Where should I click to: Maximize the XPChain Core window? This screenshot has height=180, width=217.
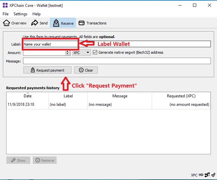195,6
